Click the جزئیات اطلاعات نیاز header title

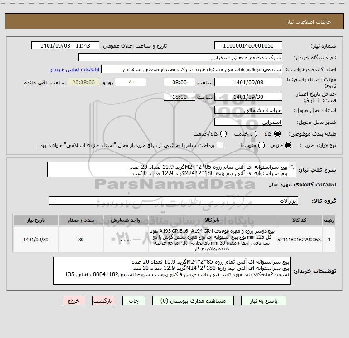click(309, 22)
